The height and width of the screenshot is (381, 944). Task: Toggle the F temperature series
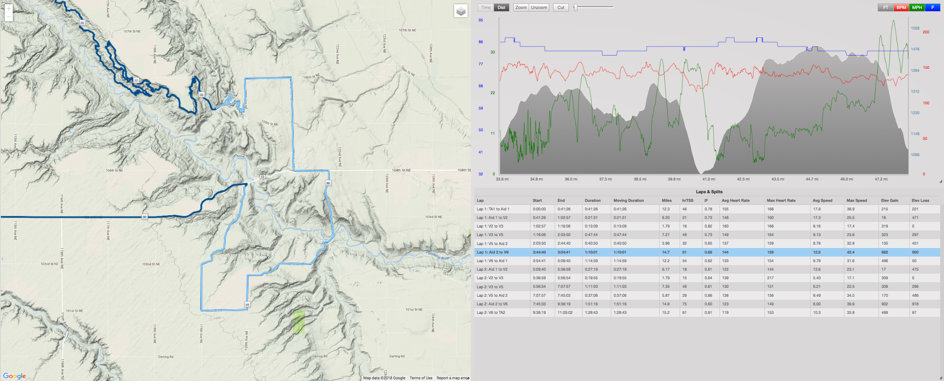(933, 7)
